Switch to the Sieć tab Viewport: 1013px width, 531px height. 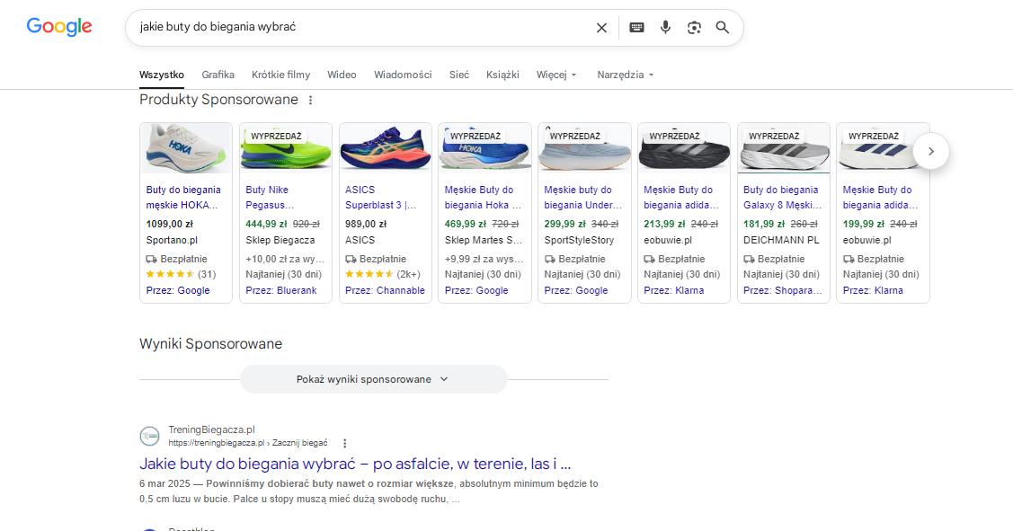(459, 75)
